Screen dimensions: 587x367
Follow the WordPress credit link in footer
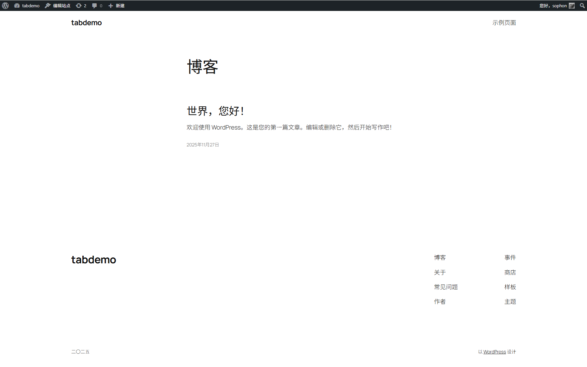(494, 352)
